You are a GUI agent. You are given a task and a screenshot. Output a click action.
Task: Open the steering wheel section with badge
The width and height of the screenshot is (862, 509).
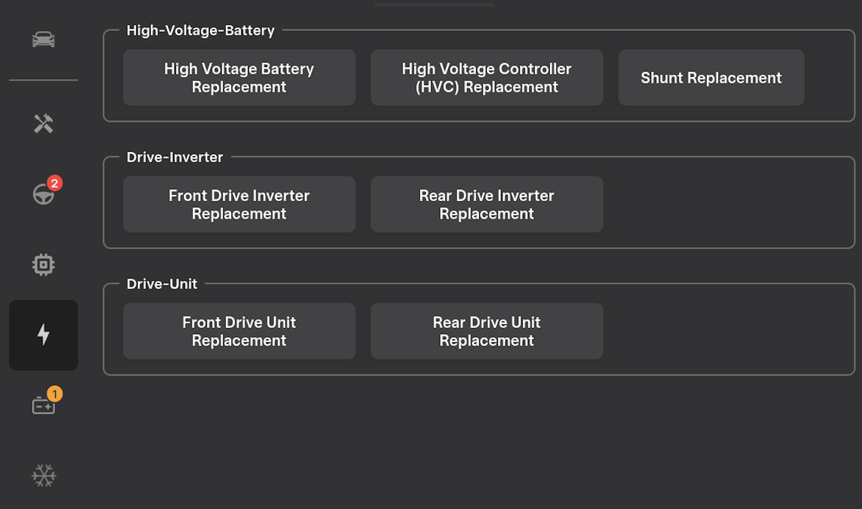[43, 194]
